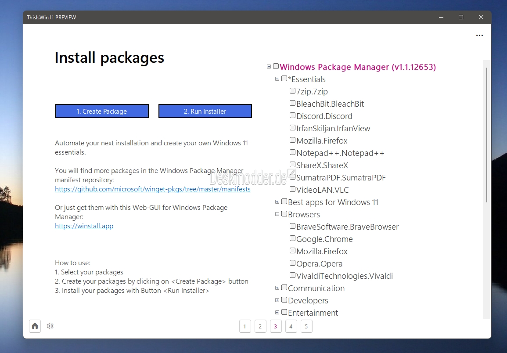The height and width of the screenshot is (353, 507).
Task: Switch to page 4 tab
Action: [291, 326]
